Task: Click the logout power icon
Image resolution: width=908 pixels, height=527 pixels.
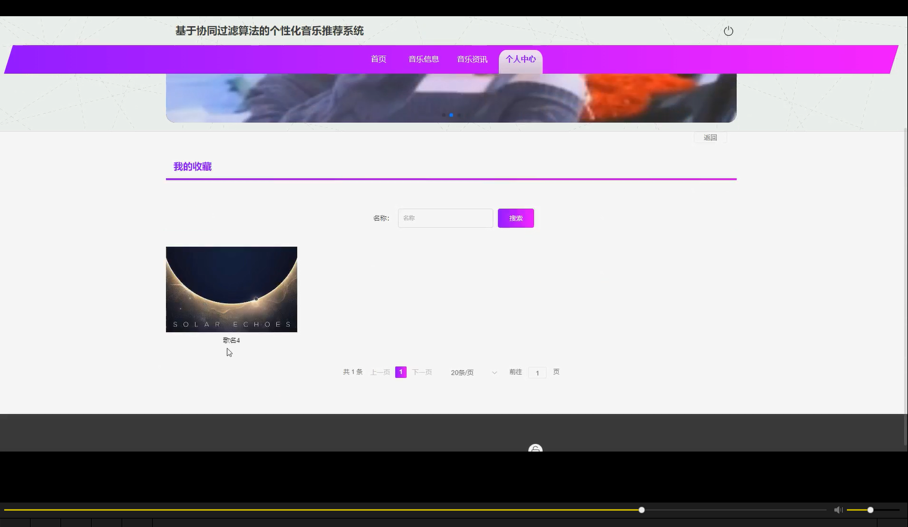Action: 728,31
